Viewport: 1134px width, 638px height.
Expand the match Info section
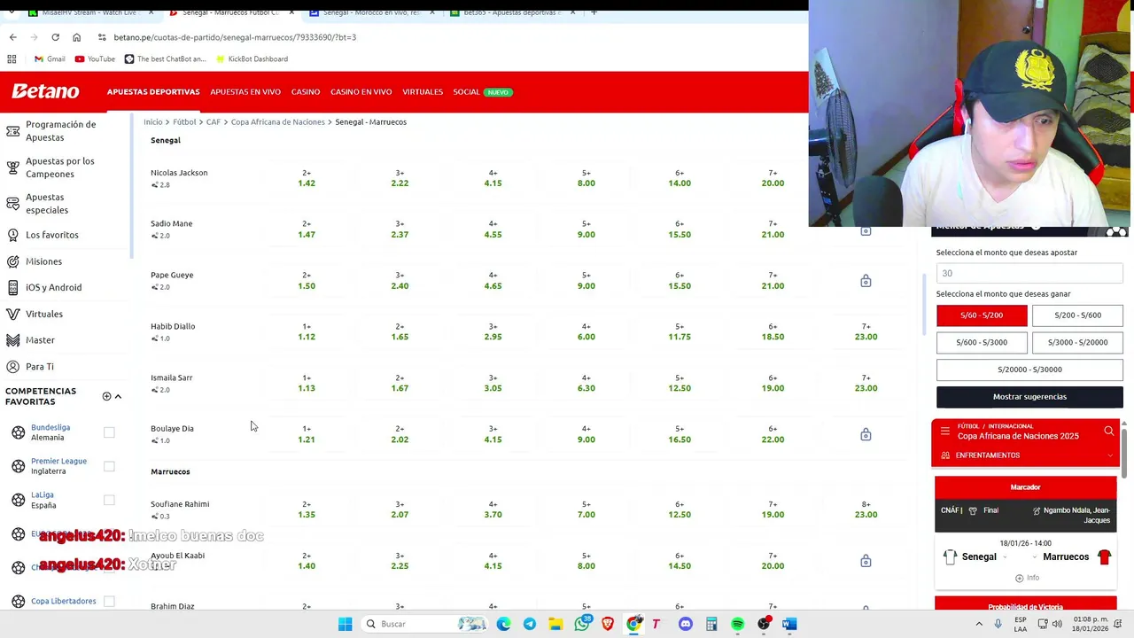click(1026, 578)
